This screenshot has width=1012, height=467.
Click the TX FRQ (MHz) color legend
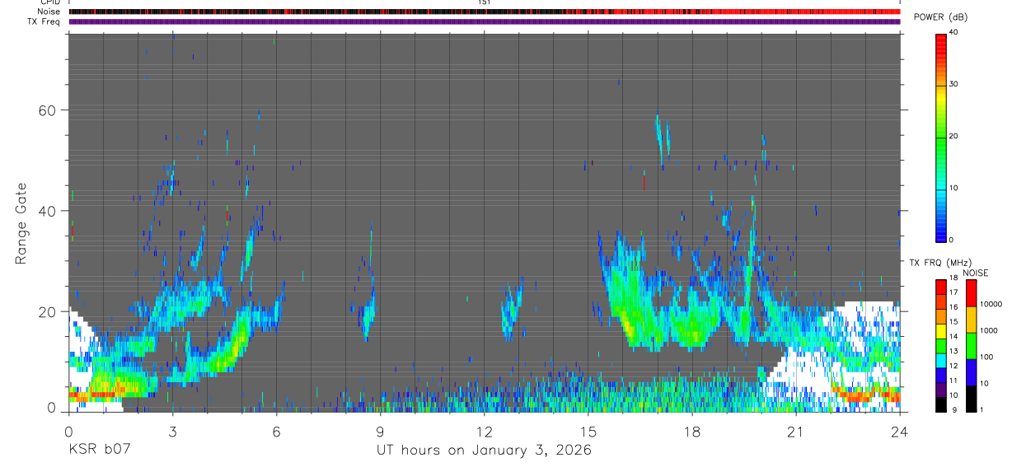[941, 345]
